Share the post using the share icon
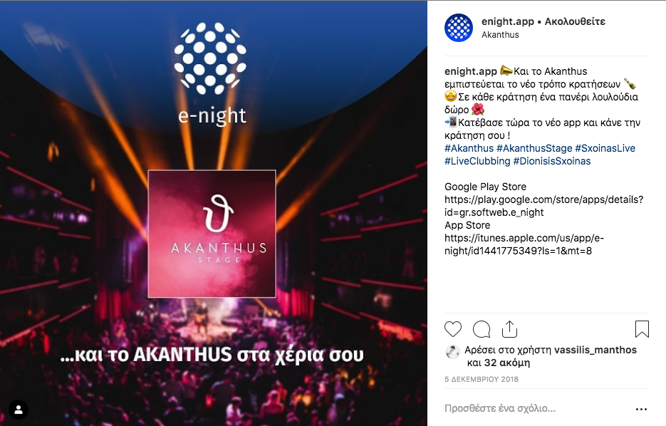The image size is (666, 426). click(509, 329)
